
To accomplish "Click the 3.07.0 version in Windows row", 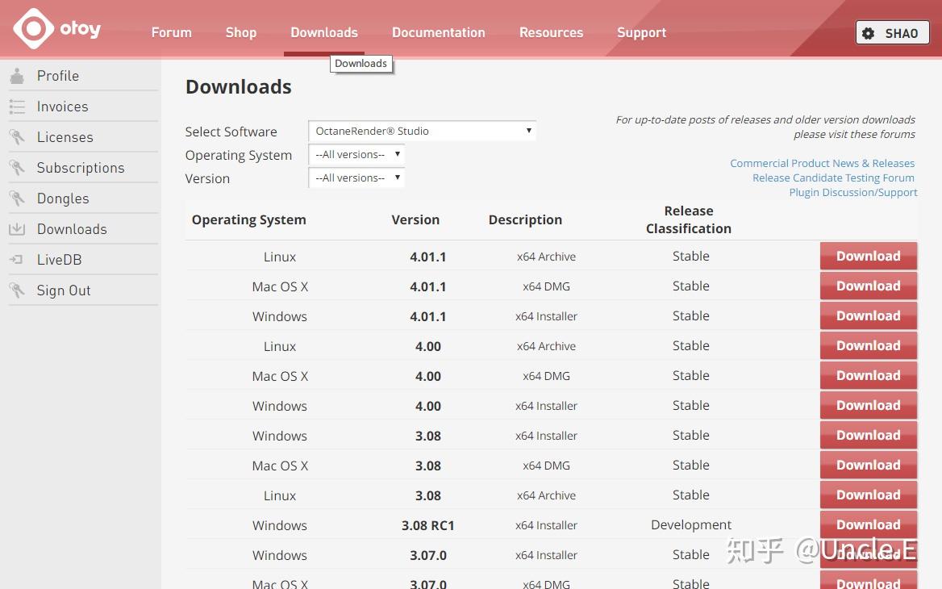I will [427, 555].
